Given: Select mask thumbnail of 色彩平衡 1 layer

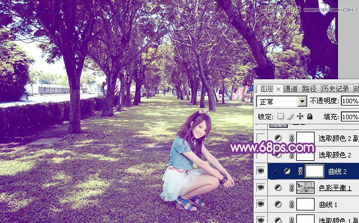Looking at the screenshot, I should click(305, 188).
